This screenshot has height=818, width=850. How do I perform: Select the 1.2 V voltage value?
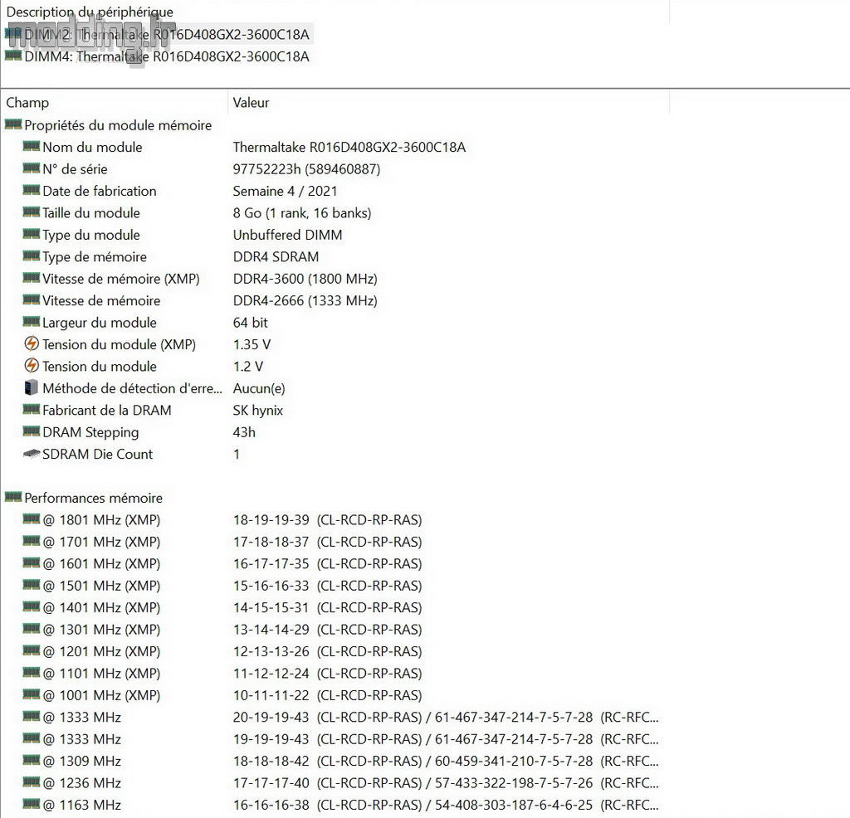(247, 366)
